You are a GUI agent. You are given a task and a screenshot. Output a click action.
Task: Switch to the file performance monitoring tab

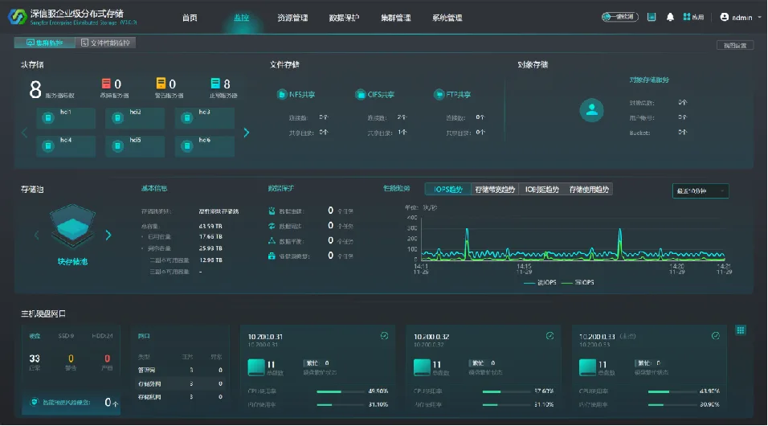click(105, 43)
